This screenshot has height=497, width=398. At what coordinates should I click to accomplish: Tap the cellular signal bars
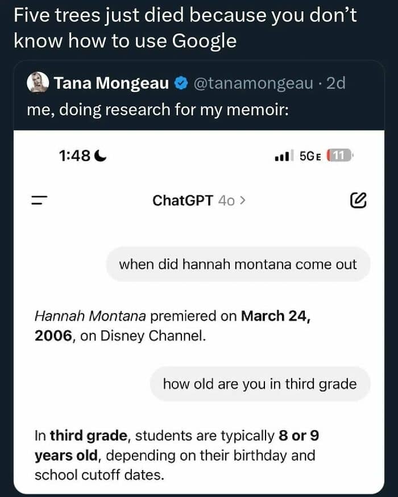283,156
